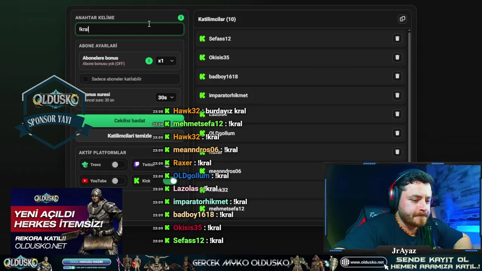Click the Trovo logo icon
The height and width of the screenshot is (271, 482).
coord(85,164)
